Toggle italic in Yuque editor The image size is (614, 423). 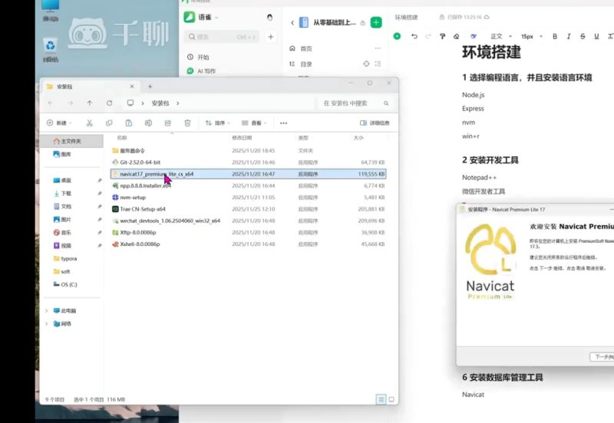pos(569,36)
